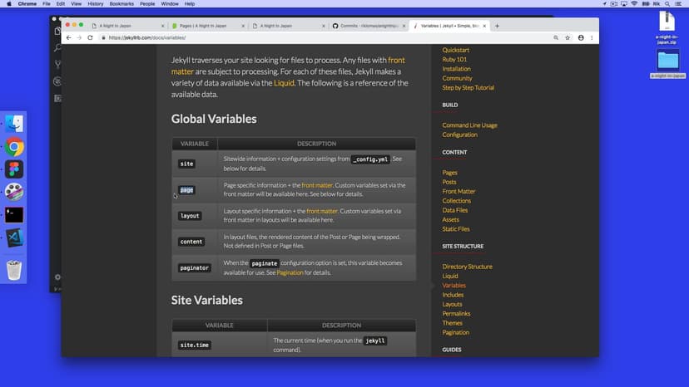Open the Trash in the dock
The width and height of the screenshot is (689, 387).
click(14, 270)
